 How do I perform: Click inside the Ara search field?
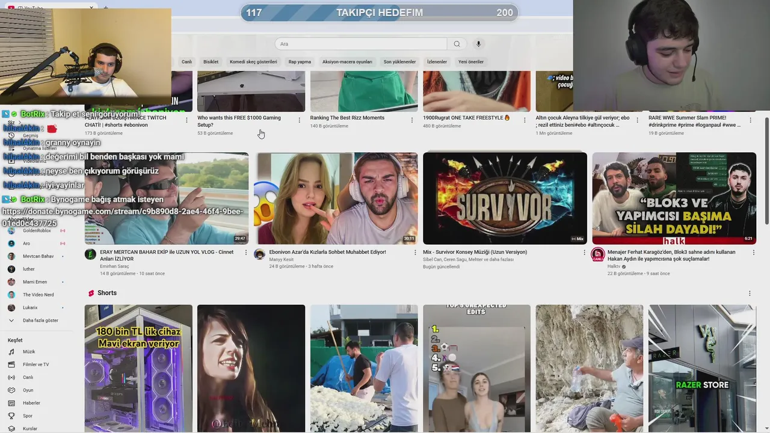coord(361,44)
